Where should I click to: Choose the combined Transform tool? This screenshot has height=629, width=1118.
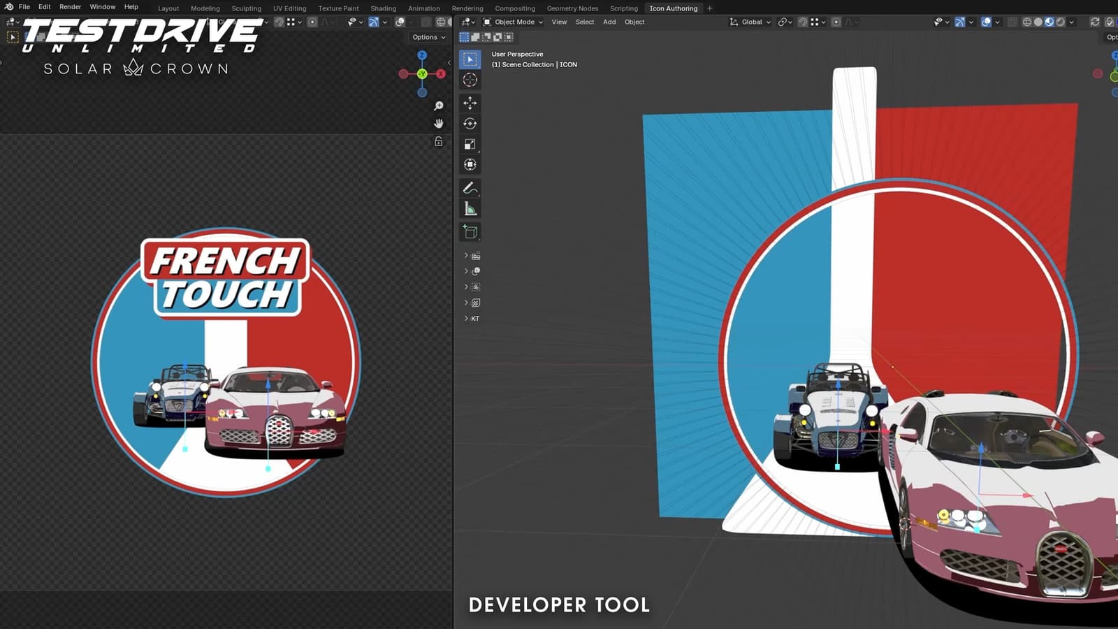(x=470, y=165)
